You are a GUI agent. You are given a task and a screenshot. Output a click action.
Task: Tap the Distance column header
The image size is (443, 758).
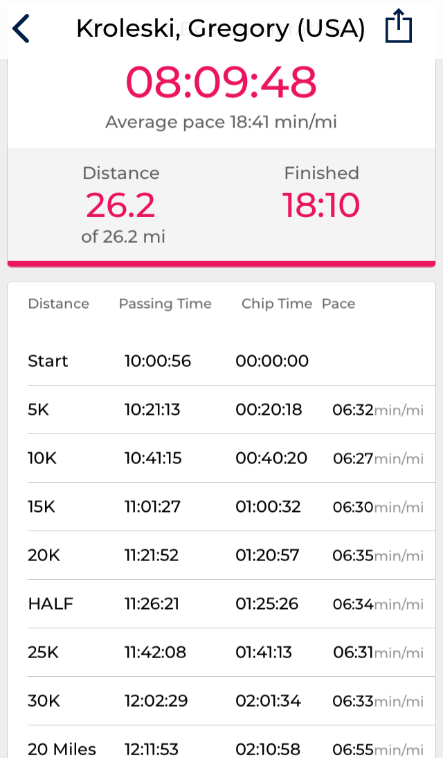tap(58, 304)
